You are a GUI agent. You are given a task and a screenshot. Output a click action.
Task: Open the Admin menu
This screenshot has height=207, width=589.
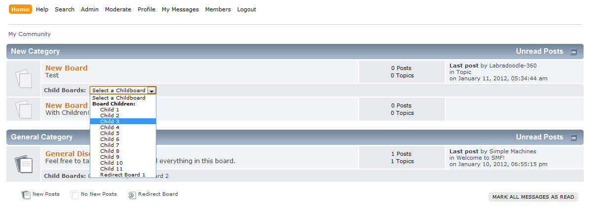coord(90,9)
